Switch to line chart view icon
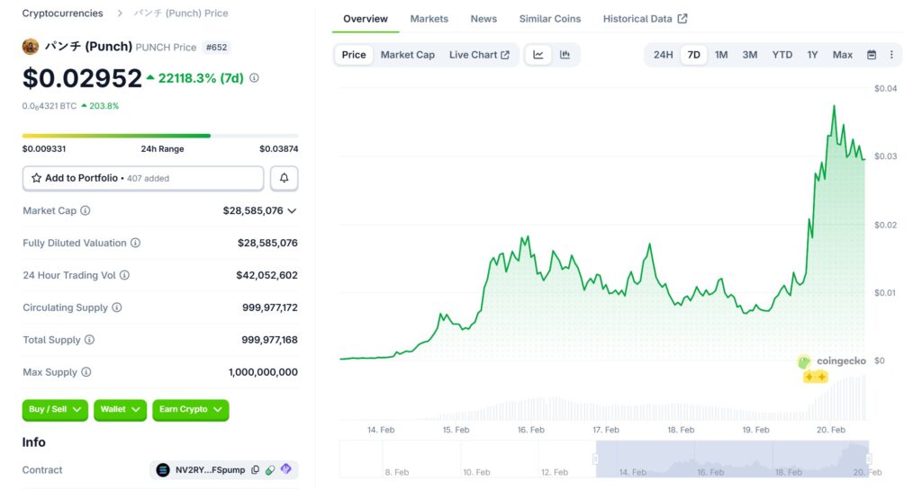This screenshot has height=489, width=922. coord(538,55)
